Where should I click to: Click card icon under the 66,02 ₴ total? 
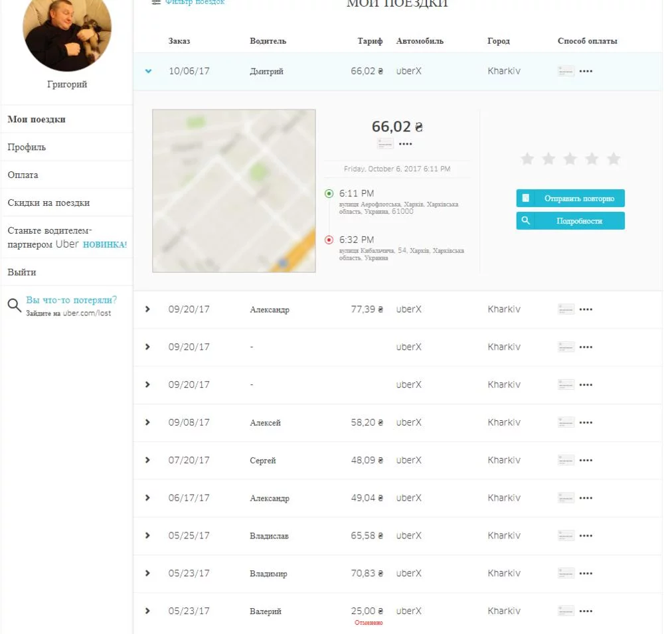point(385,143)
